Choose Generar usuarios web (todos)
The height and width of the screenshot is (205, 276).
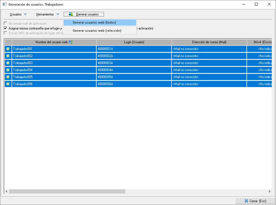coord(94,22)
